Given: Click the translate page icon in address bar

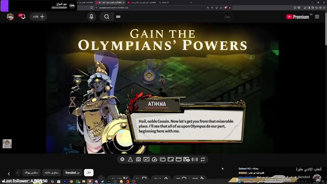Looking at the screenshot, I should [208, 8].
